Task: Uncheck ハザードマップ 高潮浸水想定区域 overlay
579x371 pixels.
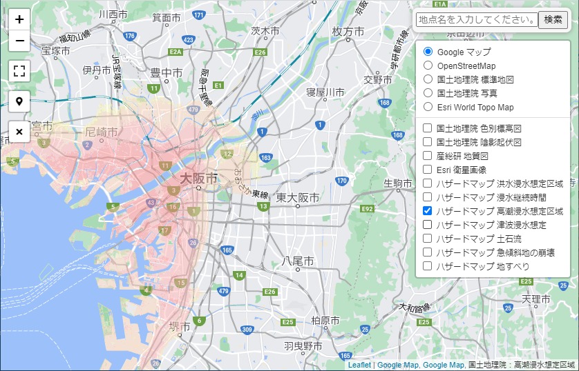Action: tap(427, 211)
